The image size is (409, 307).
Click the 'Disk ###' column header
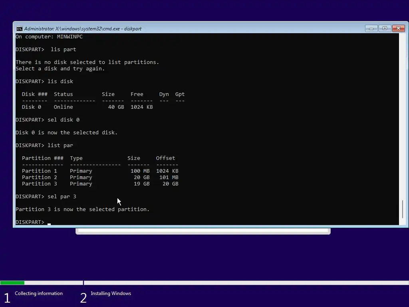point(35,94)
